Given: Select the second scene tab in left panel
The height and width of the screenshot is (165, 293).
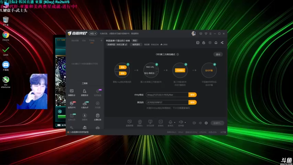Looking at the screenshot, I should coord(84,41).
